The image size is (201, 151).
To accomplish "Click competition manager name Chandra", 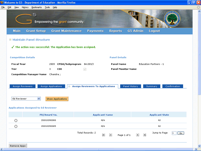I will click(x=55, y=74).
